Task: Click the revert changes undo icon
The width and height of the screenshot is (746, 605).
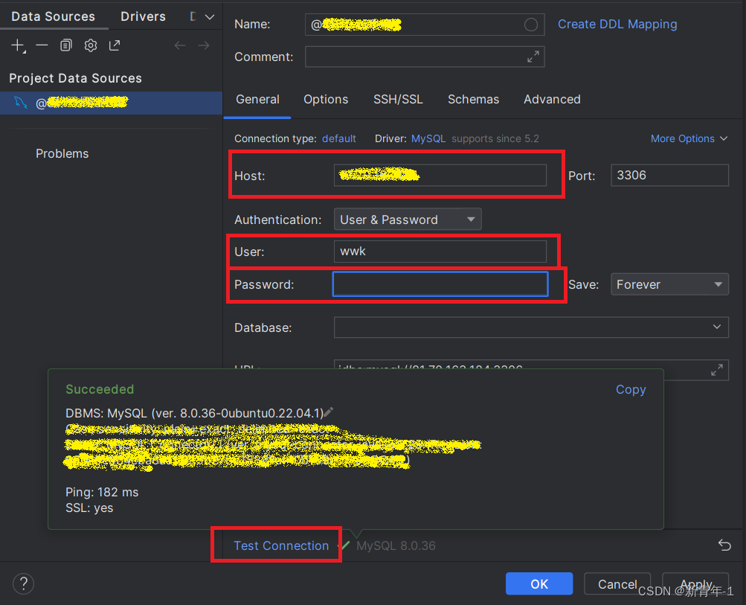Action: 724,545
